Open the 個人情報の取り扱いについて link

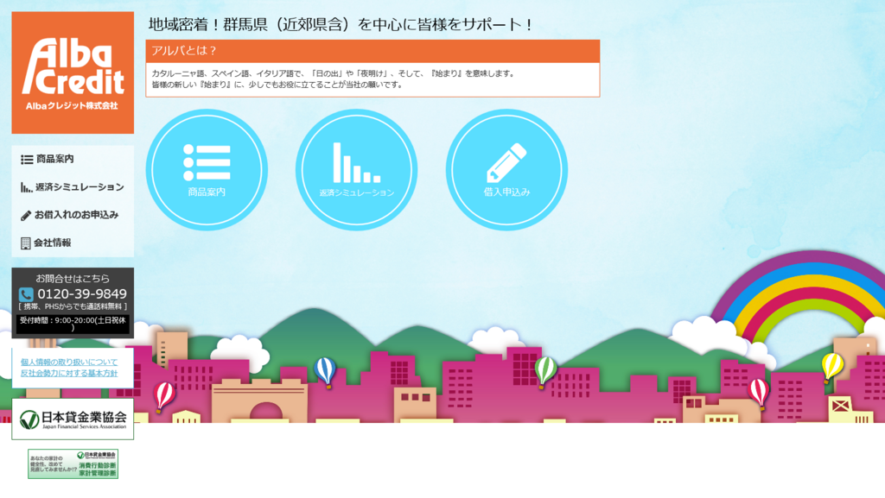click(69, 362)
